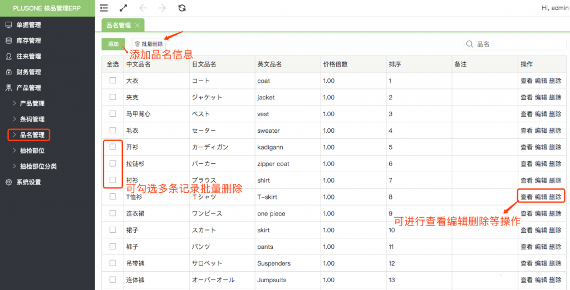Click 单据管理 monitor icon
The width and height of the screenshot is (570, 290).
pyautogui.click(x=9, y=24)
